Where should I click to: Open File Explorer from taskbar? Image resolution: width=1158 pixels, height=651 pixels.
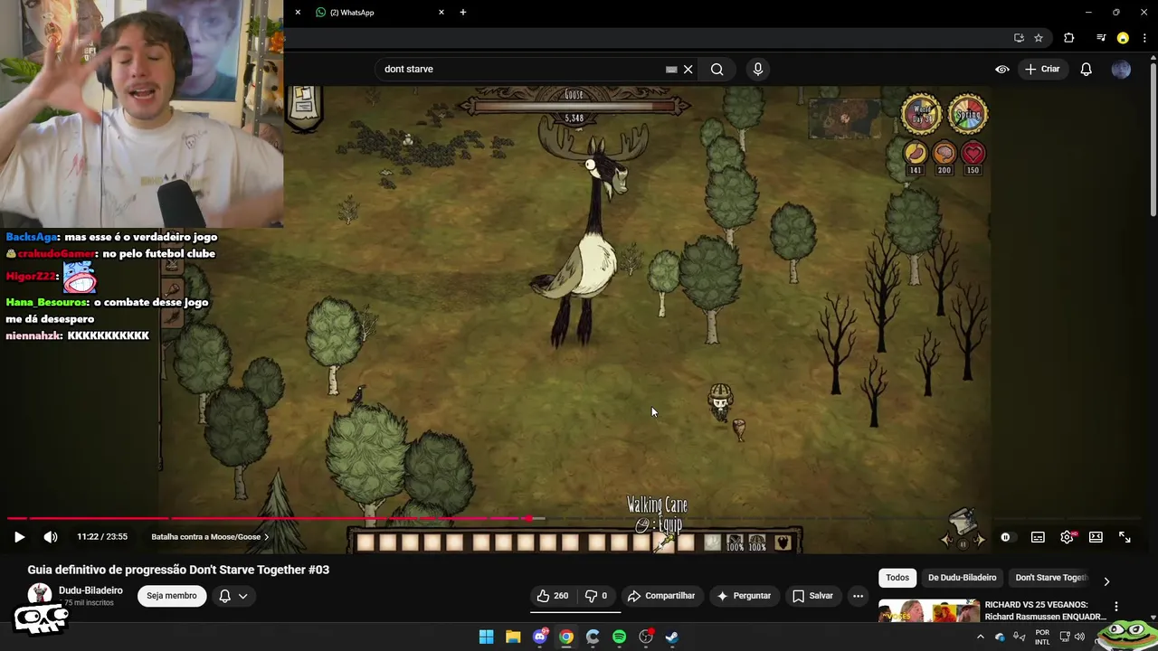[513, 637]
